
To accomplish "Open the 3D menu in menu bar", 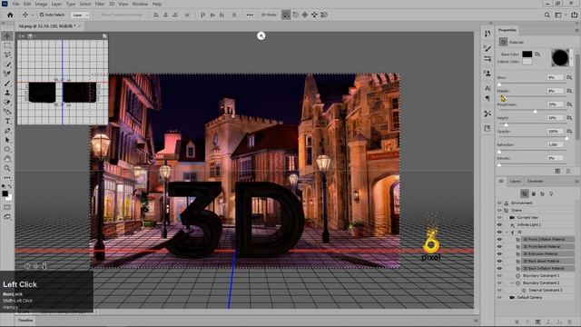I will (112, 4).
